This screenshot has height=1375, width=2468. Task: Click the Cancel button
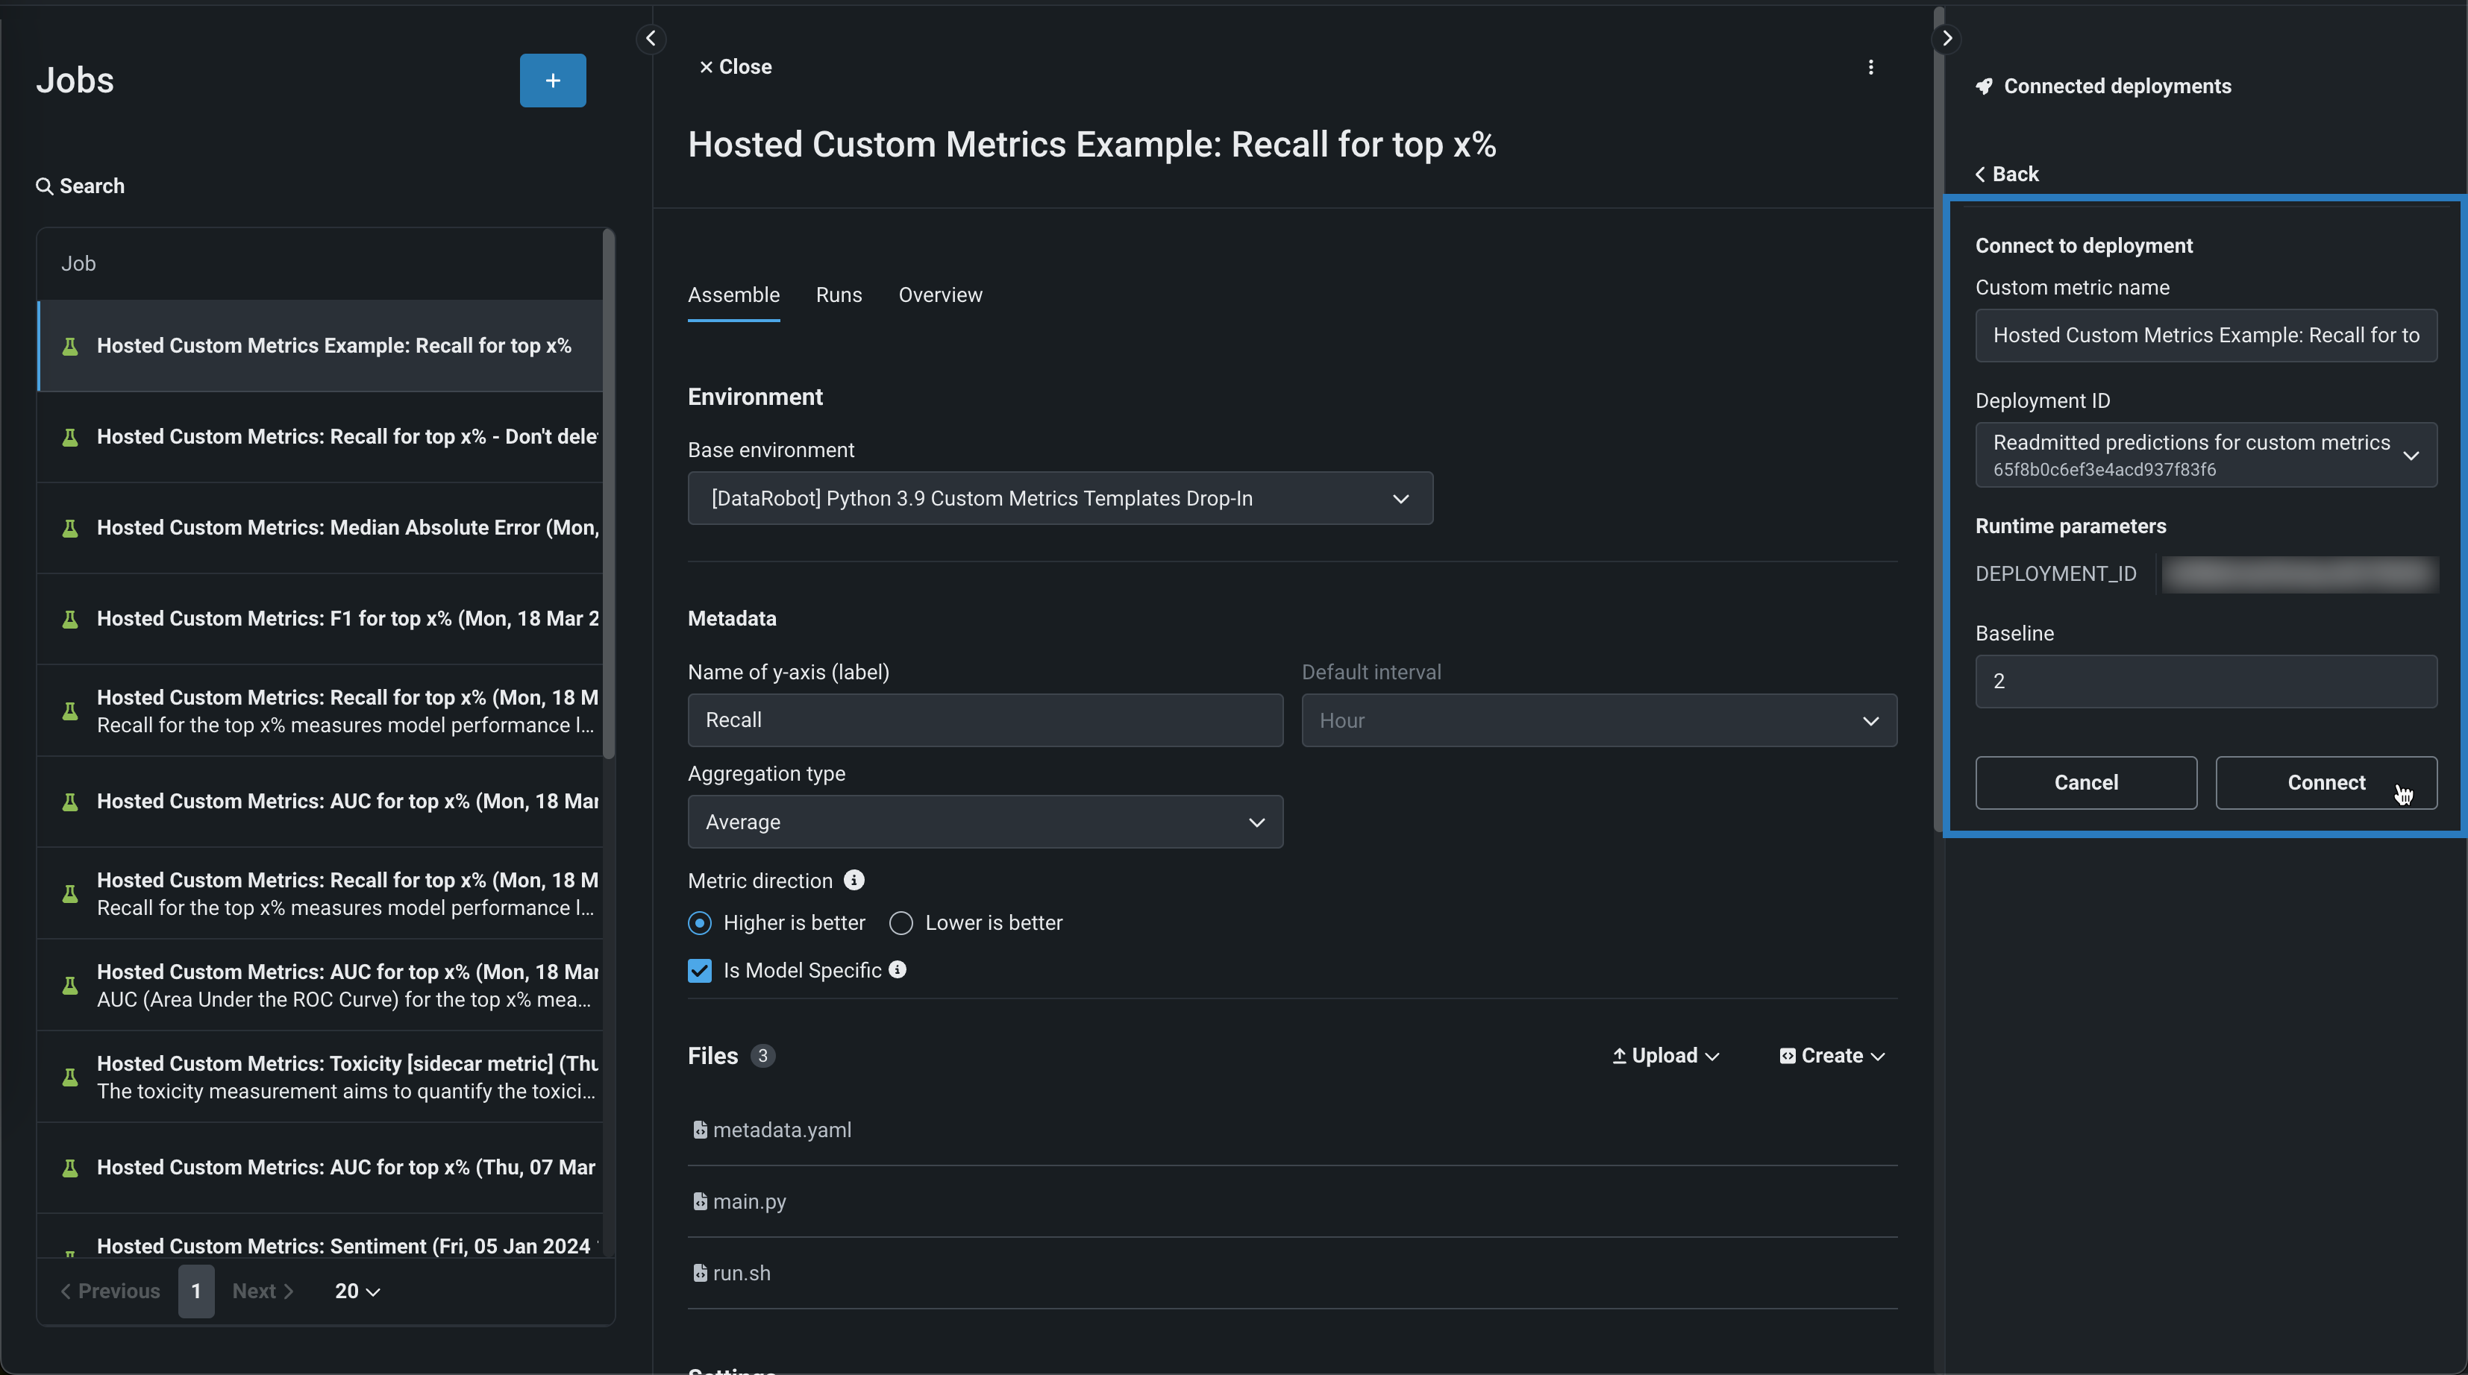click(2085, 782)
